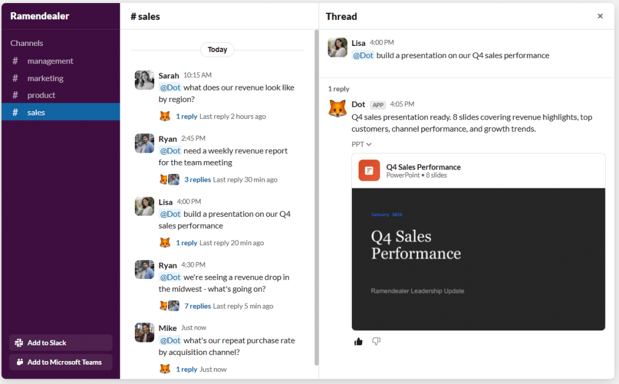619x384 pixels.
Task: Open Ryan's 7 replies thread
Action: [x=198, y=306]
